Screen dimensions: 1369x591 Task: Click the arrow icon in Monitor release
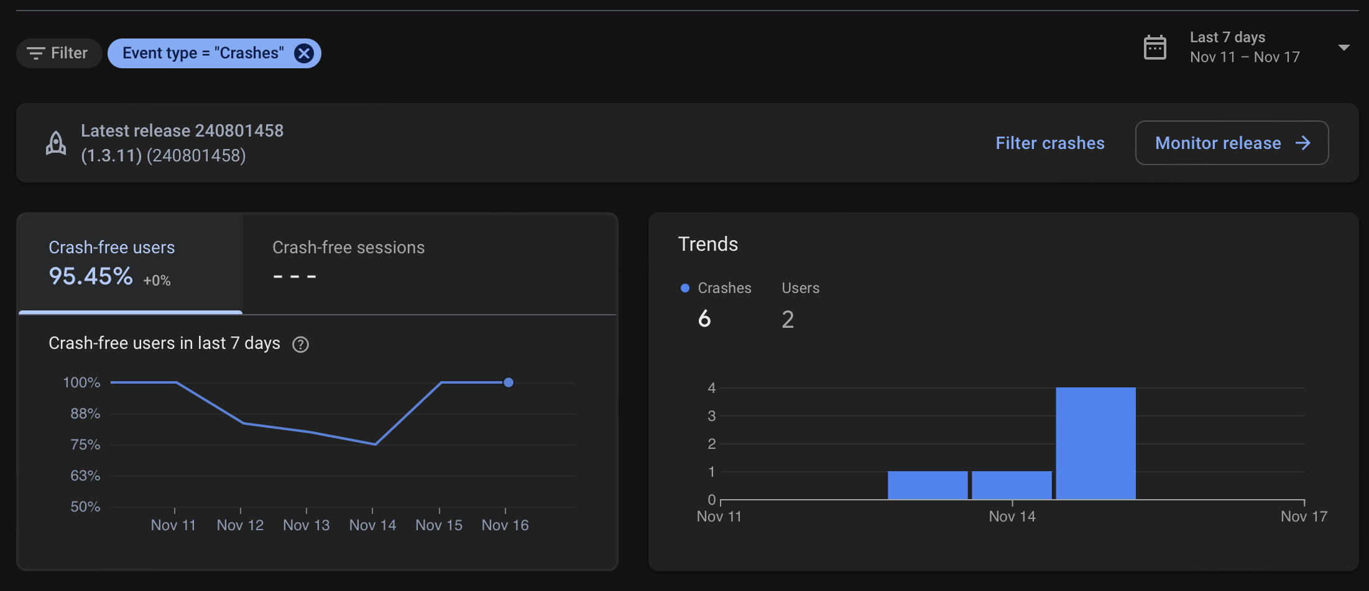pos(1303,143)
